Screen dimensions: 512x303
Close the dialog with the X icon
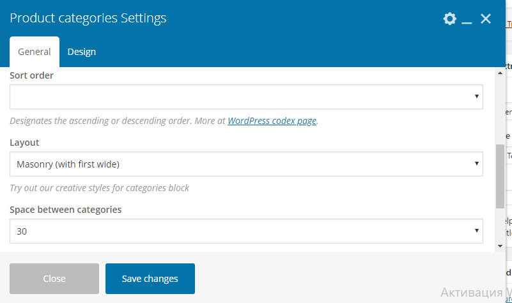click(486, 19)
